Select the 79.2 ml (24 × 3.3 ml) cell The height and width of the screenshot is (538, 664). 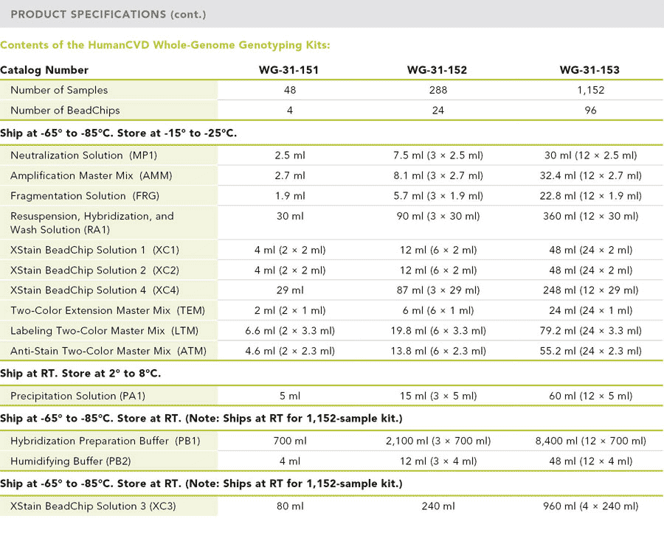click(591, 331)
